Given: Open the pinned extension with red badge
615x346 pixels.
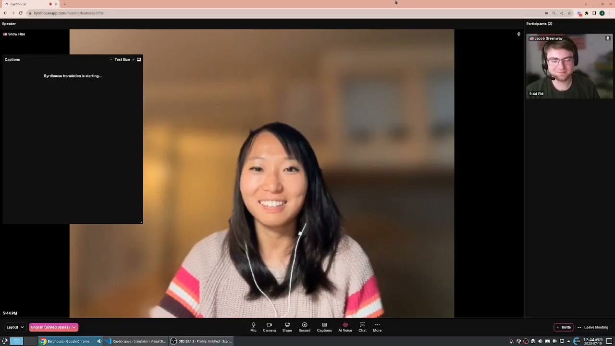Looking at the screenshot, I should click(579, 13).
